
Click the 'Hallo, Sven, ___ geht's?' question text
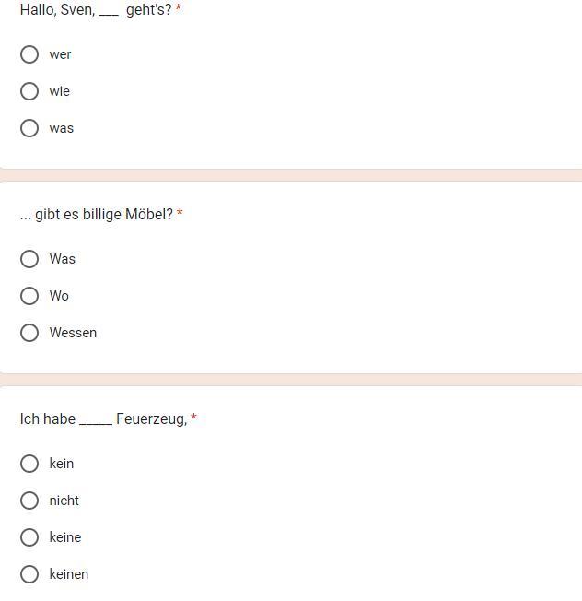point(95,10)
